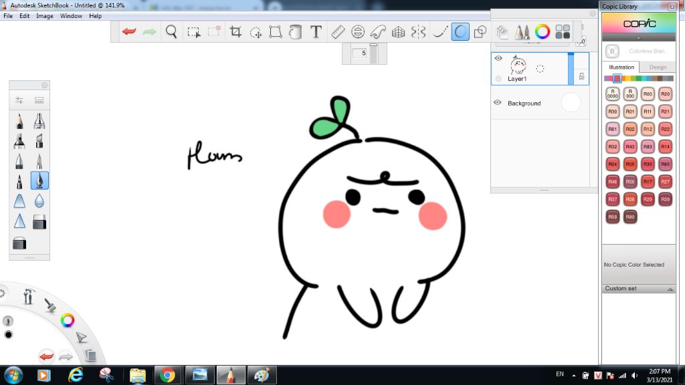This screenshot has width=685, height=385.
Task: Pick Copic color R24
Action: point(613,164)
